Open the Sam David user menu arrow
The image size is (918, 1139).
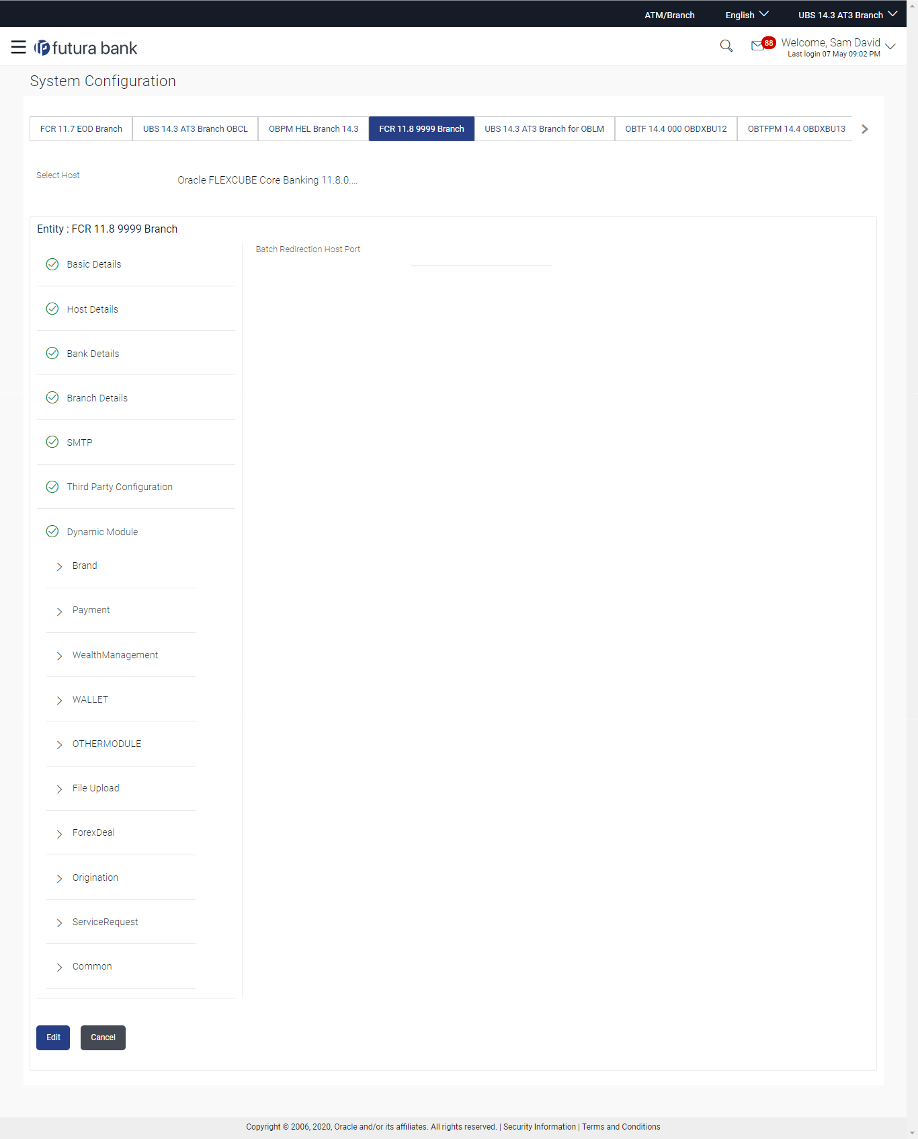pos(890,46)
